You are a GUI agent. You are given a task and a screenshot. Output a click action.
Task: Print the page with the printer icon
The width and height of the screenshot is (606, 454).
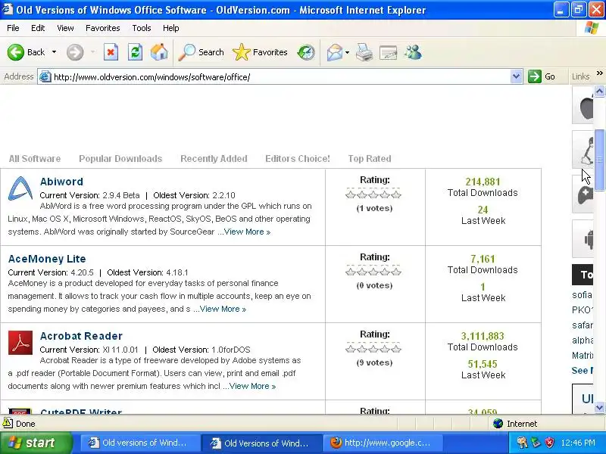tap(364, 52)
